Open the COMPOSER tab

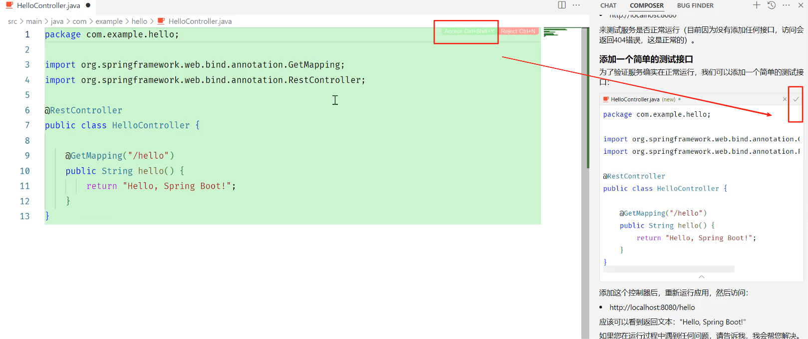coord(647,5)
